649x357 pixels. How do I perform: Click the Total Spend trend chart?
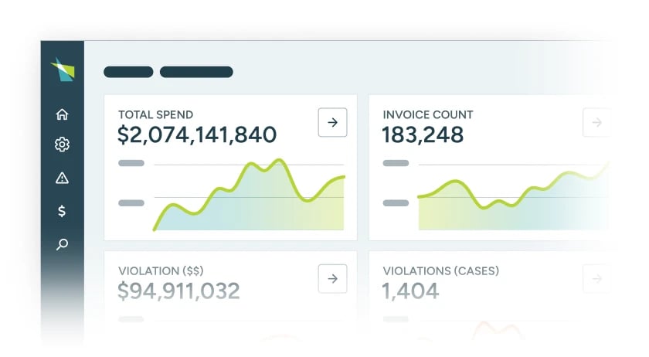click(x=249, y=195)
